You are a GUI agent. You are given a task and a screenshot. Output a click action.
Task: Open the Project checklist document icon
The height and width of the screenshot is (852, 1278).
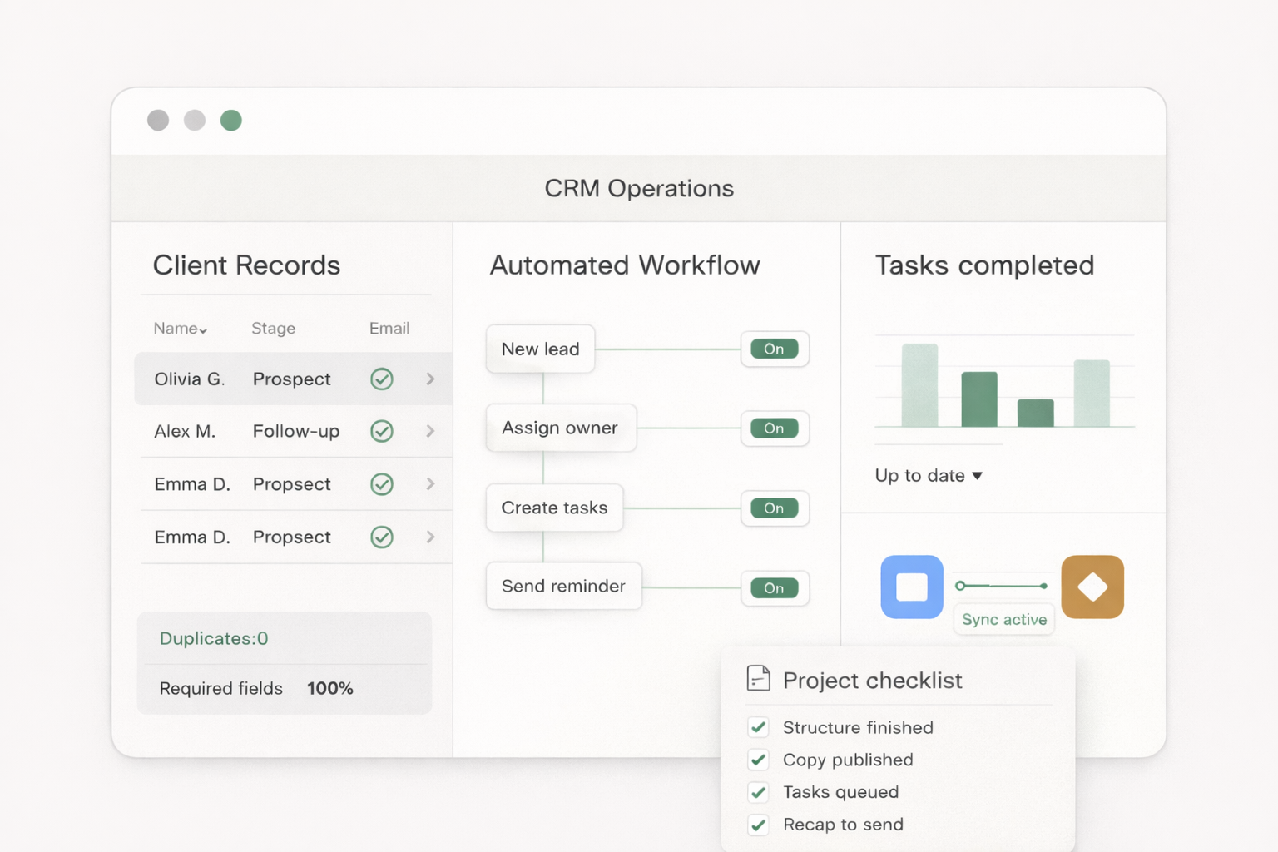click(757, 678)
